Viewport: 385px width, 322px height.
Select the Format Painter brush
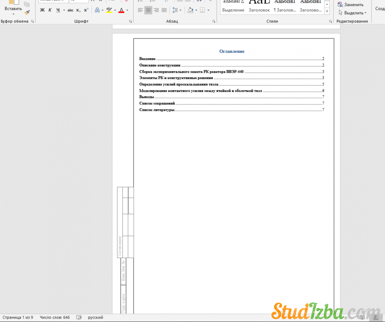pyautogui.click(x=27, y=12)
